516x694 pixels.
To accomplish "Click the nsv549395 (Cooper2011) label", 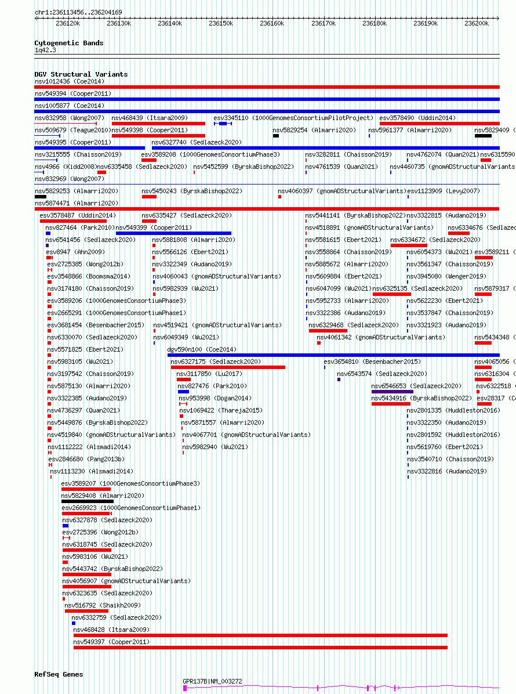I will pyautogui.click(x=73, y=143).
